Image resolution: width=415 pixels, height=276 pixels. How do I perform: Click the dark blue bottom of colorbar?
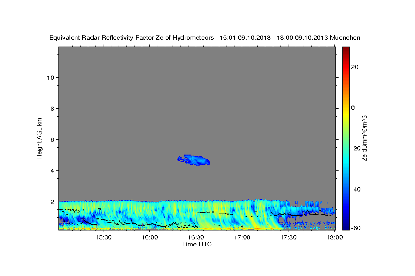(345, 227)
